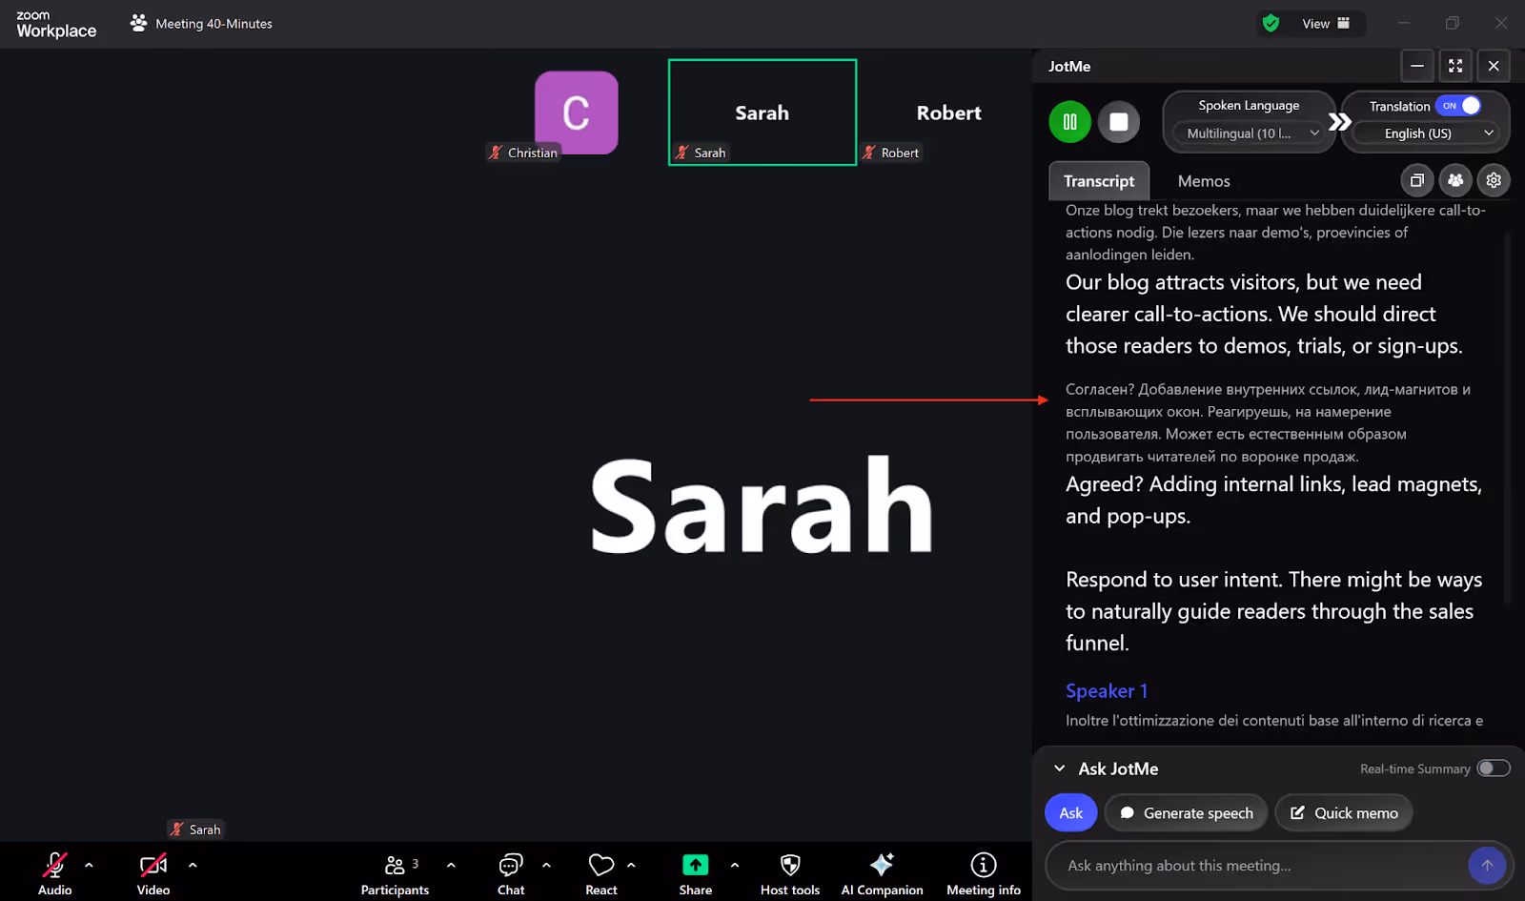Expand share options arrow
The height and width of the screenshot is (901, 1525).
735,866
